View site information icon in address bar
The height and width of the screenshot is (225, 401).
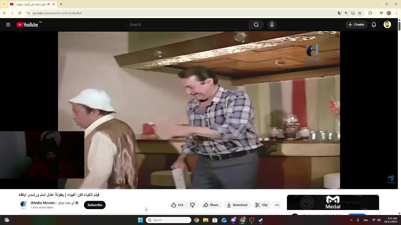29,13
